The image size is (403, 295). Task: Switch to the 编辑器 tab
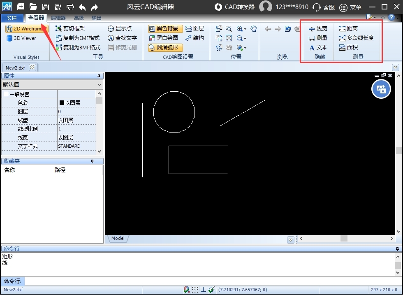point(58,18)
